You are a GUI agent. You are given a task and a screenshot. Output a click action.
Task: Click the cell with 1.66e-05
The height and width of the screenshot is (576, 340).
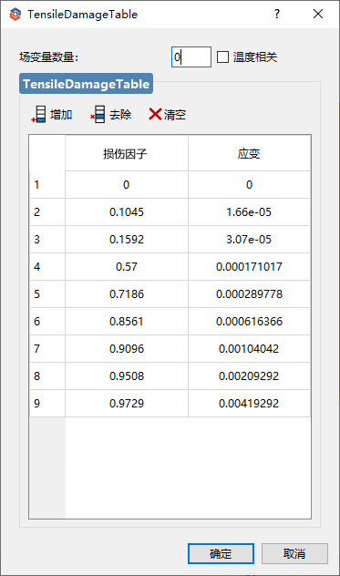click(249, 212)
